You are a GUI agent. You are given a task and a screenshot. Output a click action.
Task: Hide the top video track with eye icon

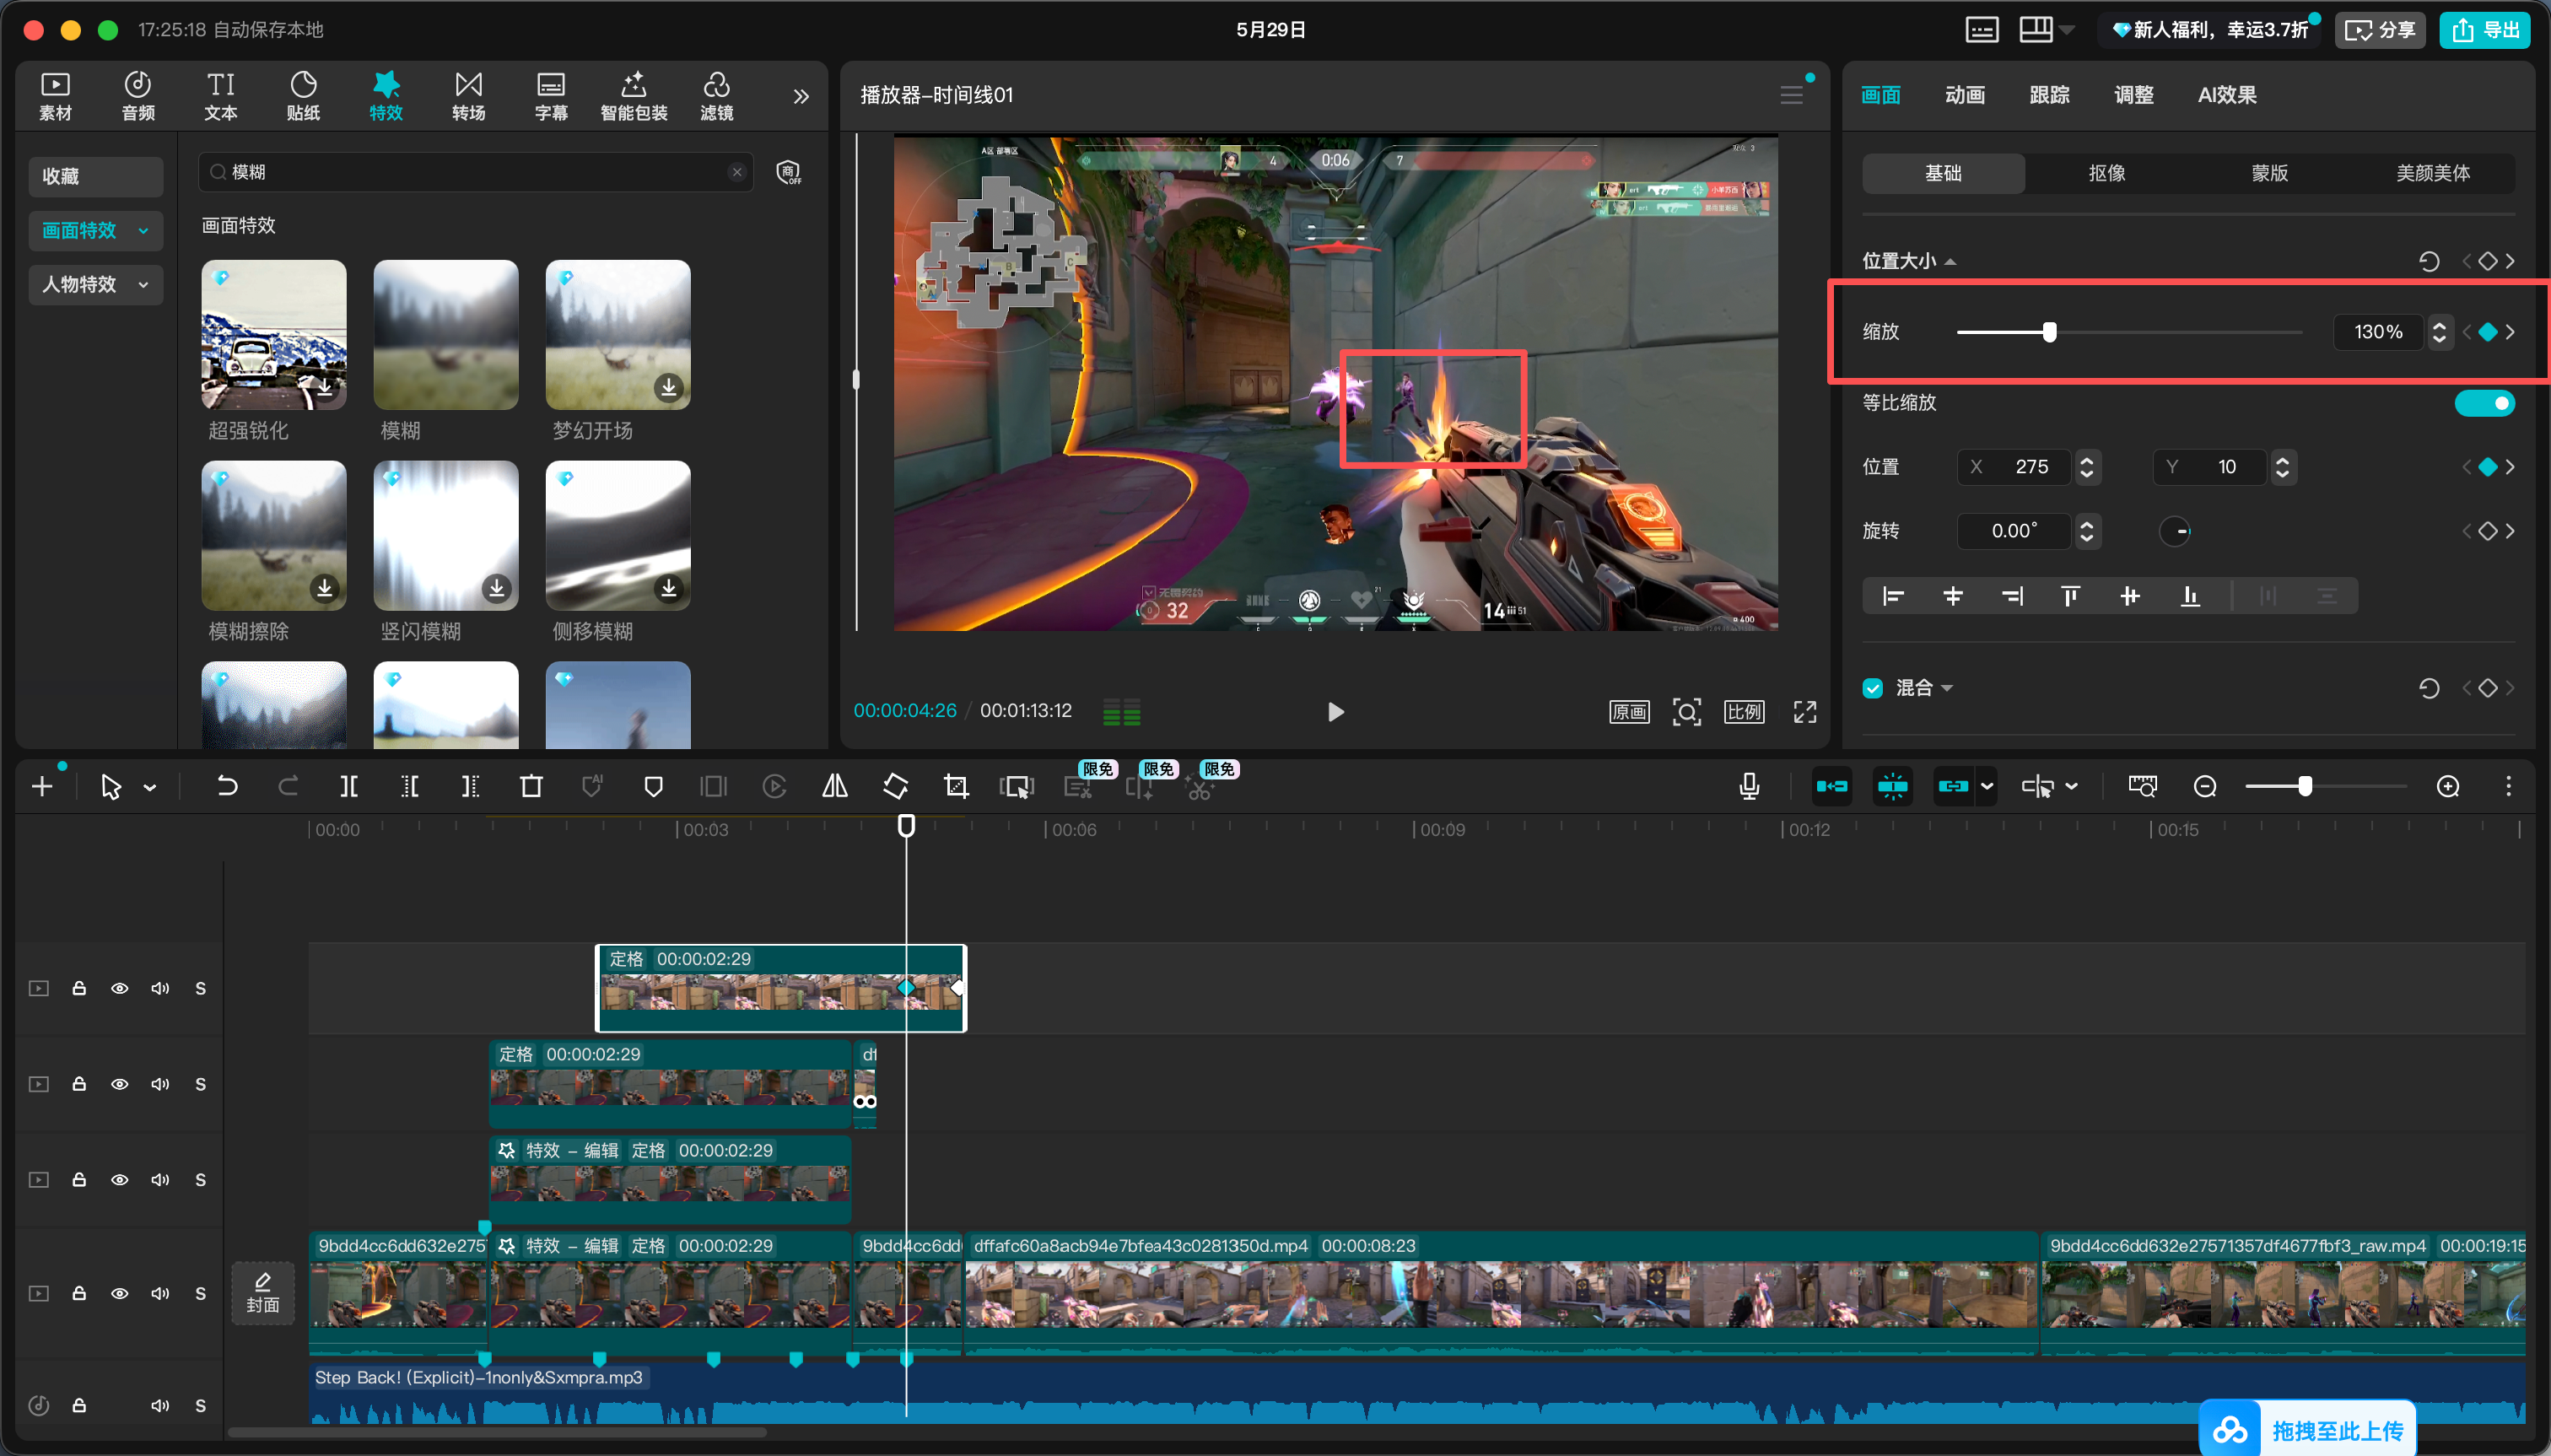[119, 989]
